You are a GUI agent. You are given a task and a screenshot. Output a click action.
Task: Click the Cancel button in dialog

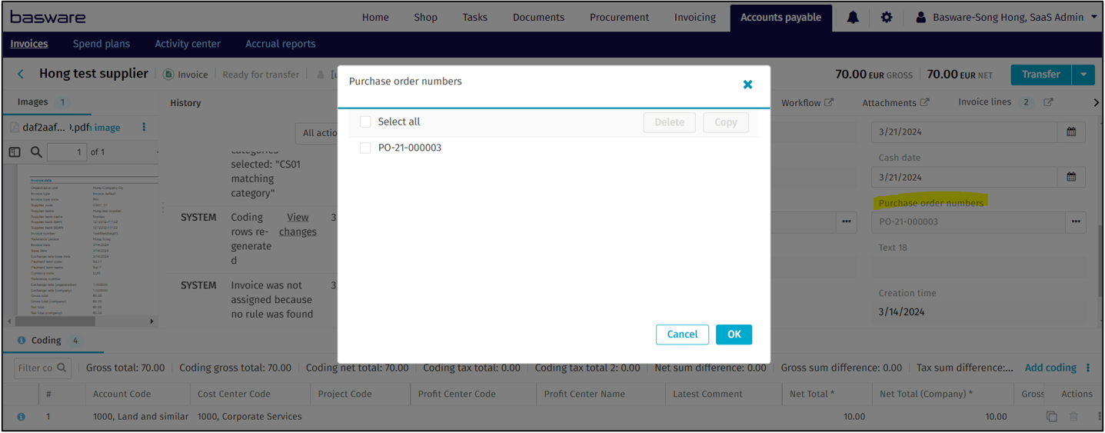click(682, 335)
